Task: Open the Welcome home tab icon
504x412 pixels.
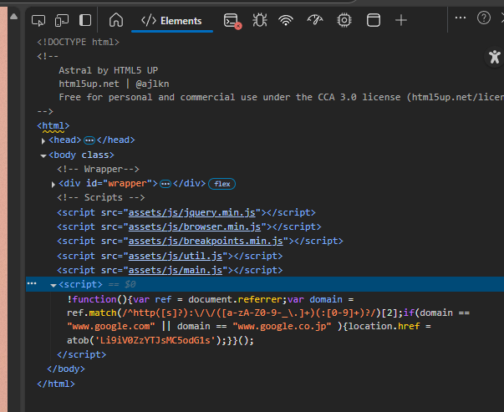Action: [x=116, y=20]
